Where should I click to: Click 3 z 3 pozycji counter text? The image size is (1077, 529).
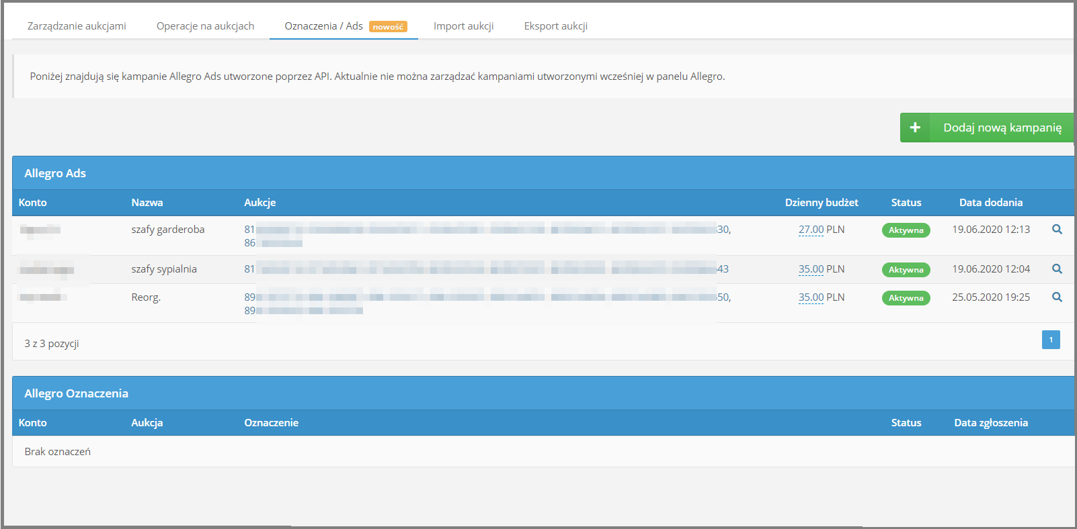(52, 344)
